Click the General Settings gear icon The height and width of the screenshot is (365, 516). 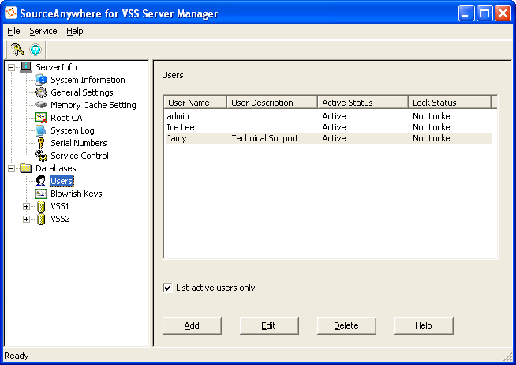pyautogui.click(x=41, y=92)
